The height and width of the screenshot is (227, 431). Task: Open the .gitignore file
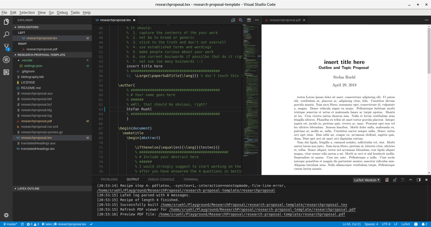point(52,71)
